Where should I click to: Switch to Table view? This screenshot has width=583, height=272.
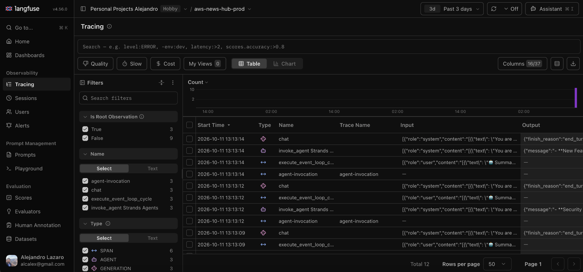pyautogui.click(x=249, y=64)
